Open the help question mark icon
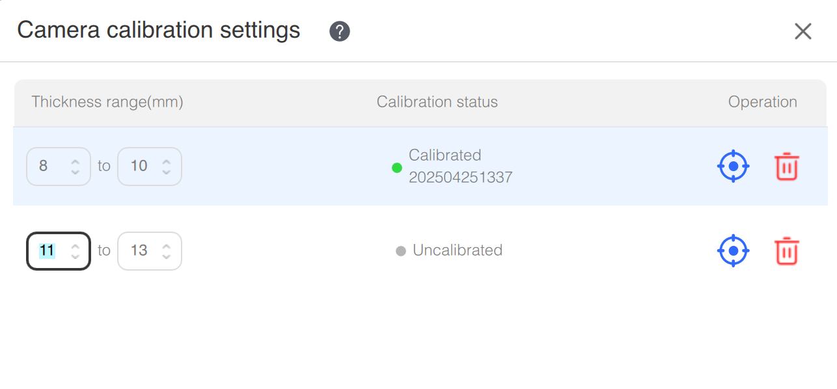837x389 pixels. pyautogui.click(x=340, y=31)
